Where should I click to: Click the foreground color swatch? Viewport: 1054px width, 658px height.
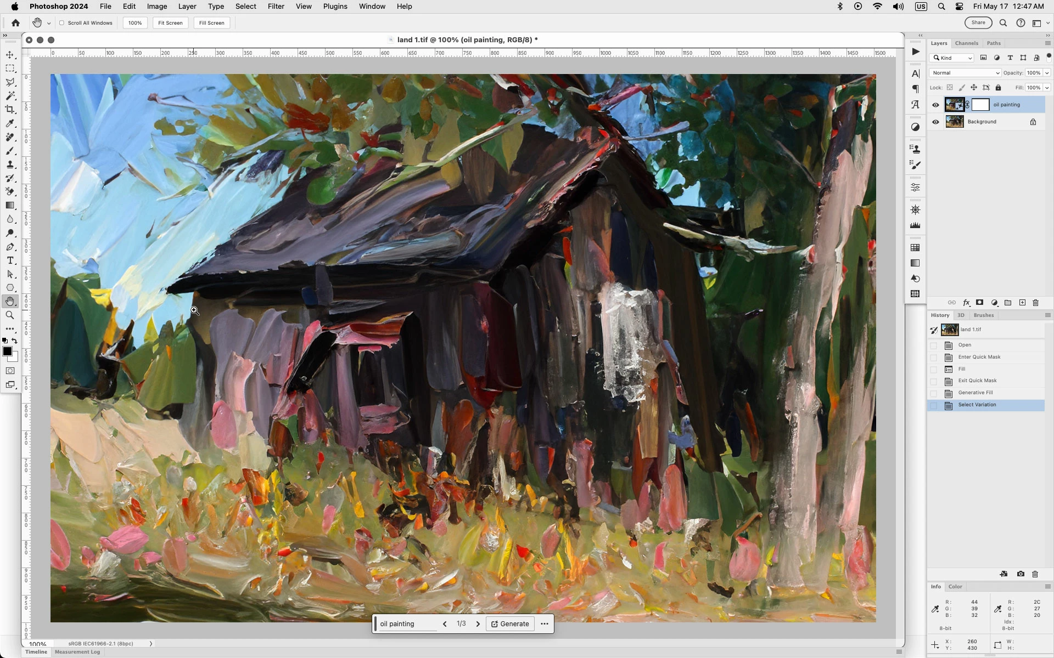7,351
